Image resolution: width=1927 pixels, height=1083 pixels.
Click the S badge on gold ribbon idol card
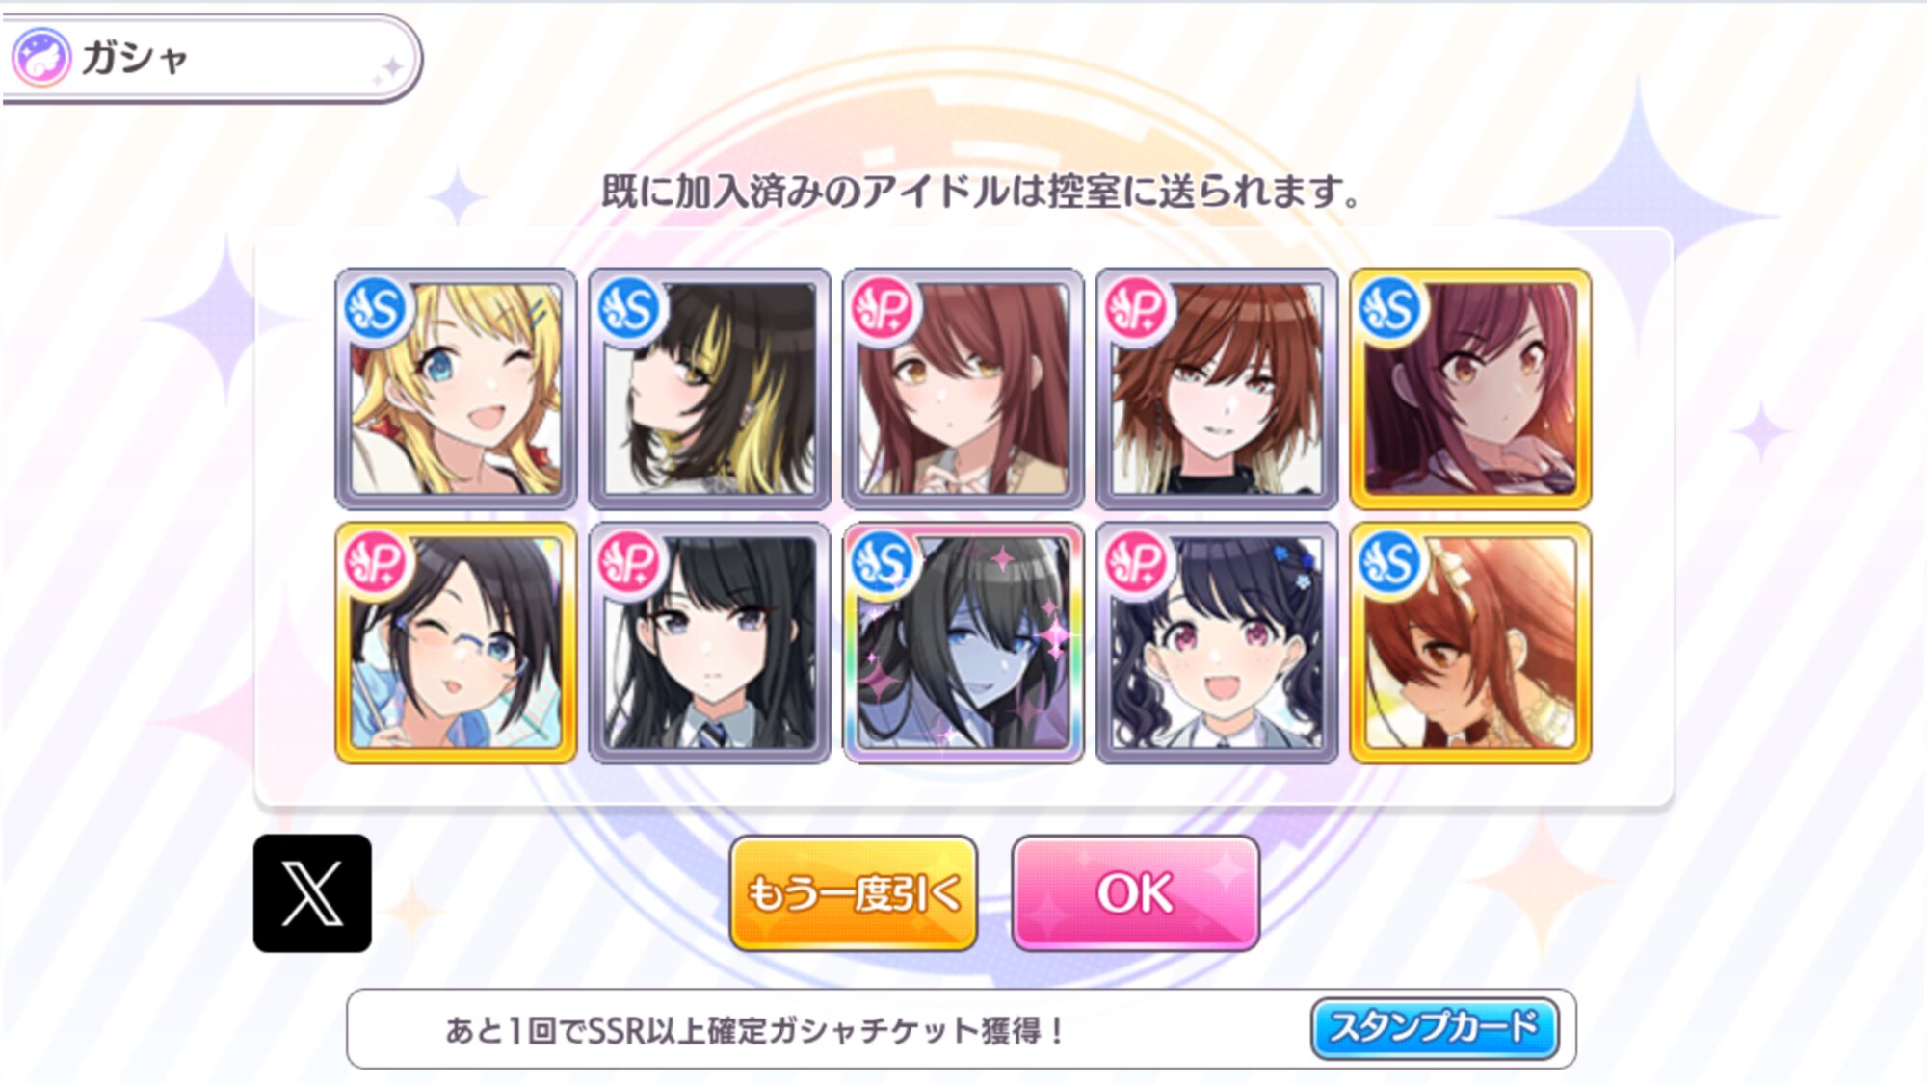[1390, 563]
